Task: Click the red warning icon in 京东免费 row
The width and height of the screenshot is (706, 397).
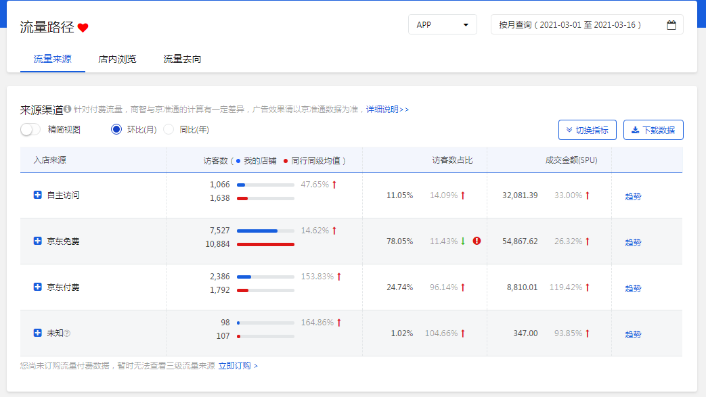Action: (477, 241)
